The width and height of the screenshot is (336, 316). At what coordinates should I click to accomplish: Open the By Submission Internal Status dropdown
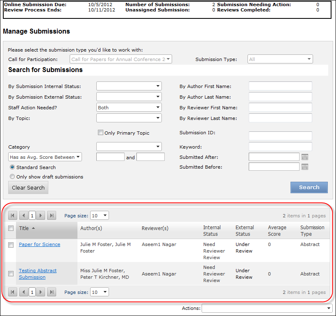[x=129, y=86]
